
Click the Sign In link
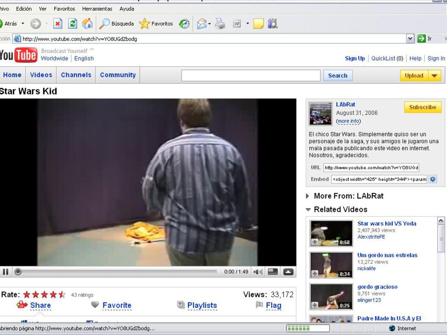436,58
